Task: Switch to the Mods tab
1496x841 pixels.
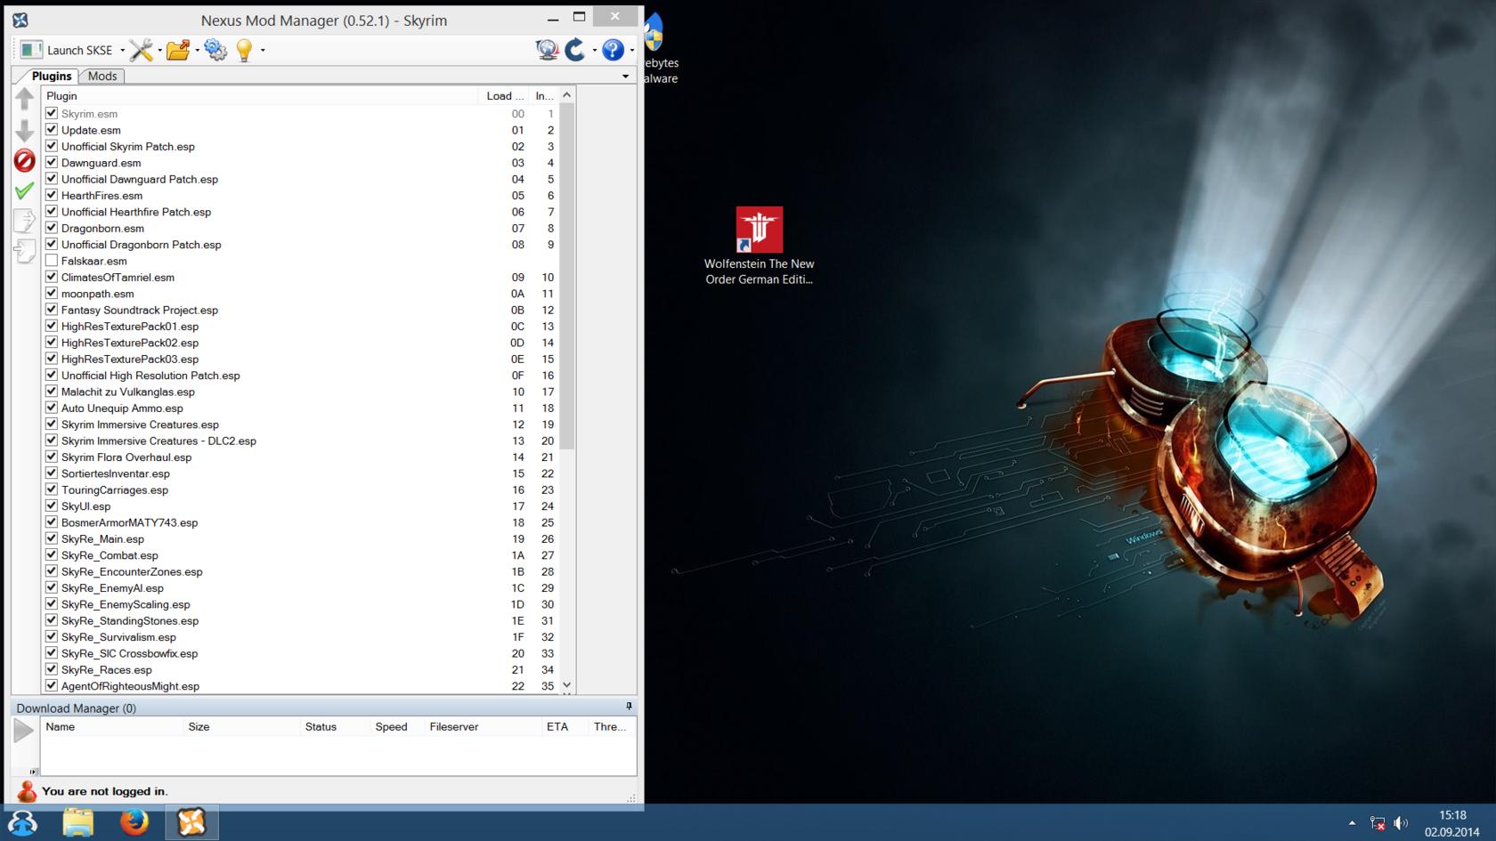Action: pyautogui.click(x=102, y=77)
